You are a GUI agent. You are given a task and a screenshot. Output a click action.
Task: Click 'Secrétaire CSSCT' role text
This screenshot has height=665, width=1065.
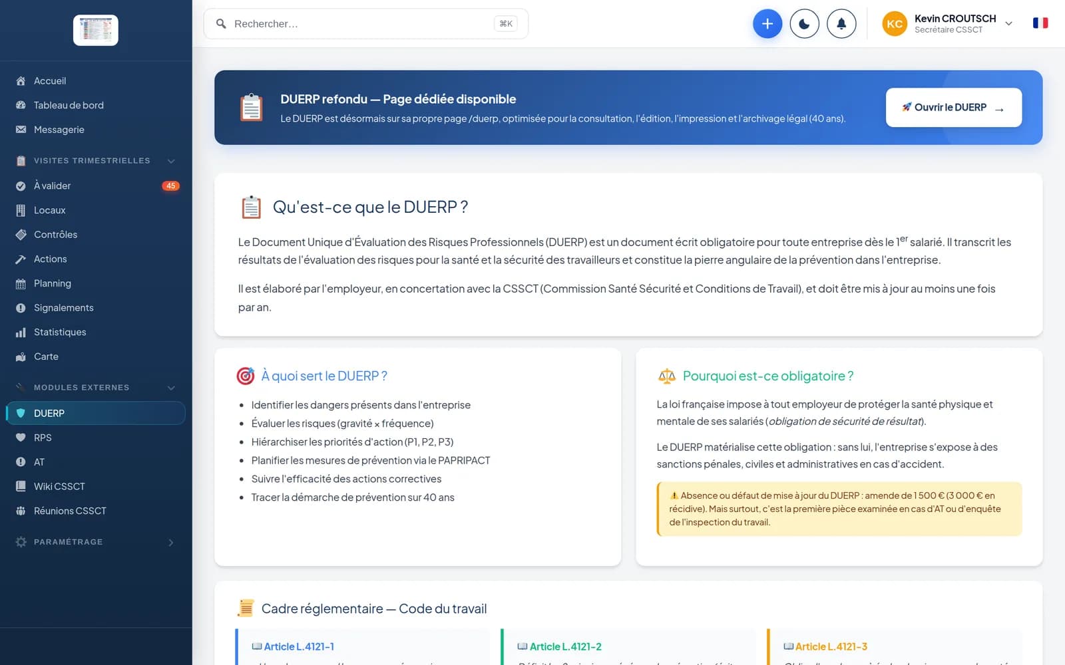(948, 30)
